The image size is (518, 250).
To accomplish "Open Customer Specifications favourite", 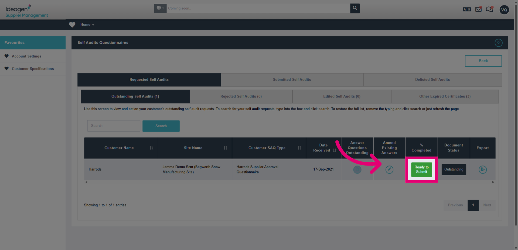I will [x=33, y=69].
